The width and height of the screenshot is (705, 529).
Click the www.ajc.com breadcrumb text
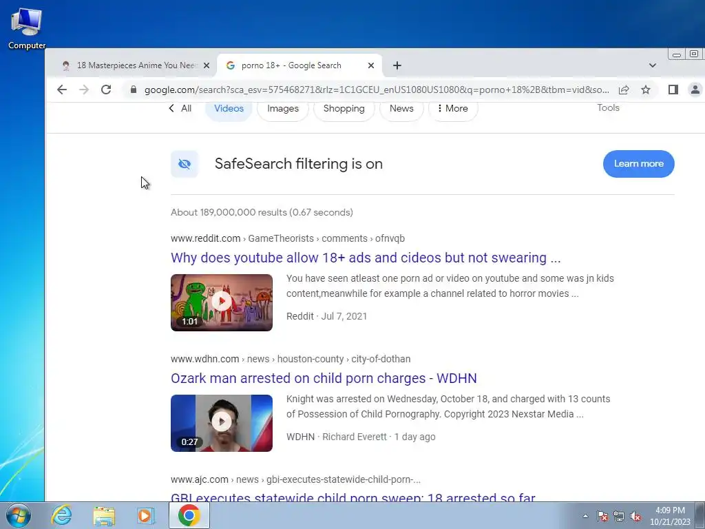click(200, 479)
